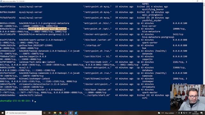This screenshot has width=205, height=115.
Task: Click container ID 5bc671081df0
Action: [8, 34]
